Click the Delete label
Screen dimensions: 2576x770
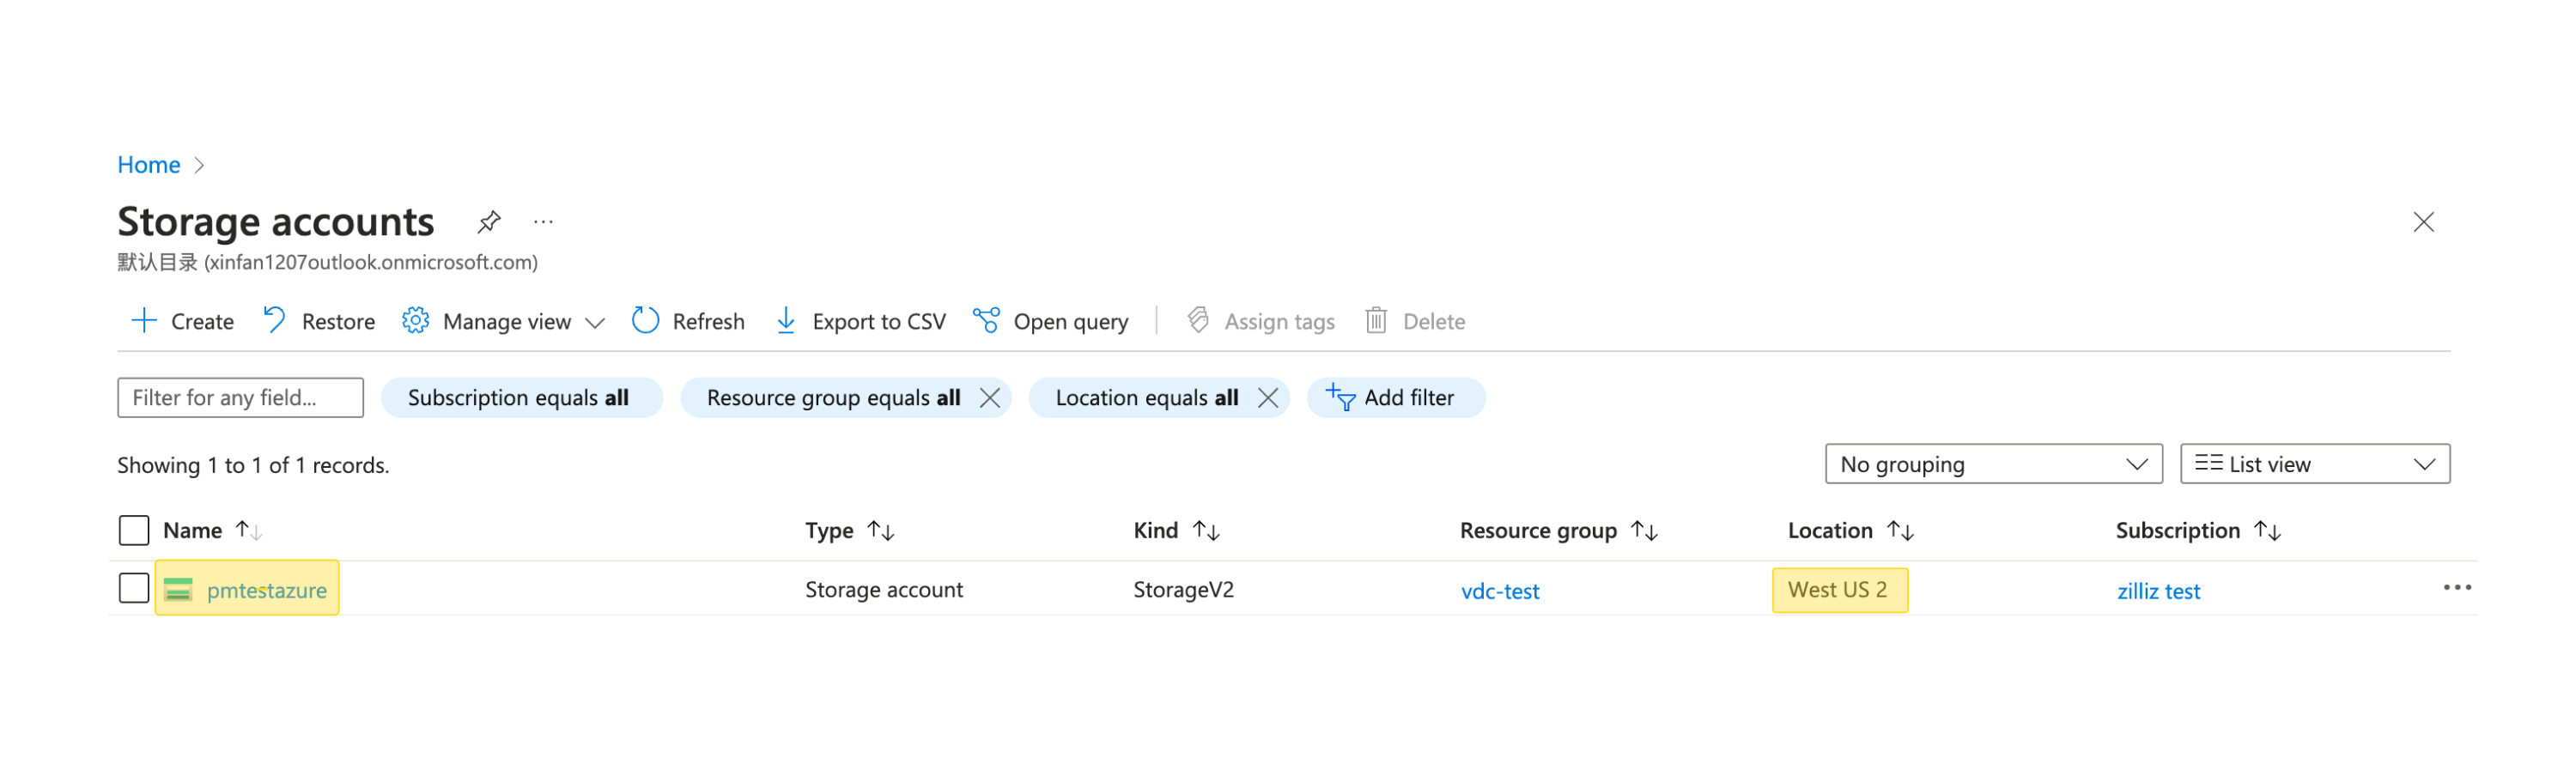[1433, 321]
